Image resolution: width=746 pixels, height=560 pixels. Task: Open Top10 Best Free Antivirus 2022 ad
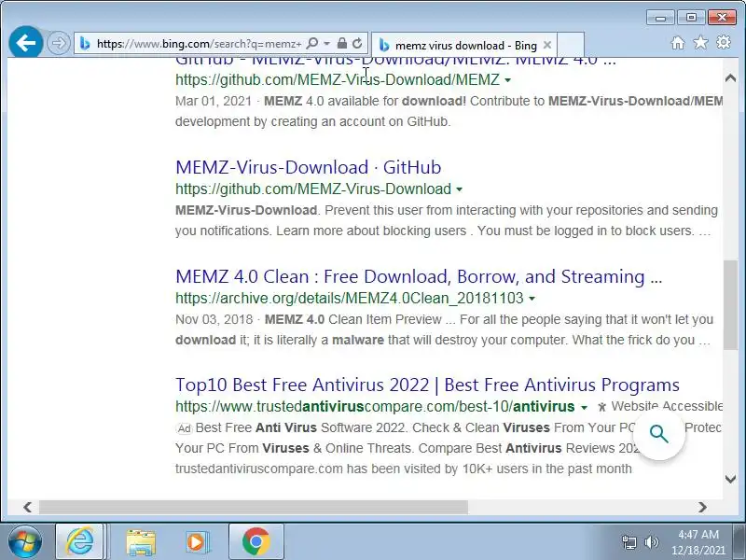[427, 385]
